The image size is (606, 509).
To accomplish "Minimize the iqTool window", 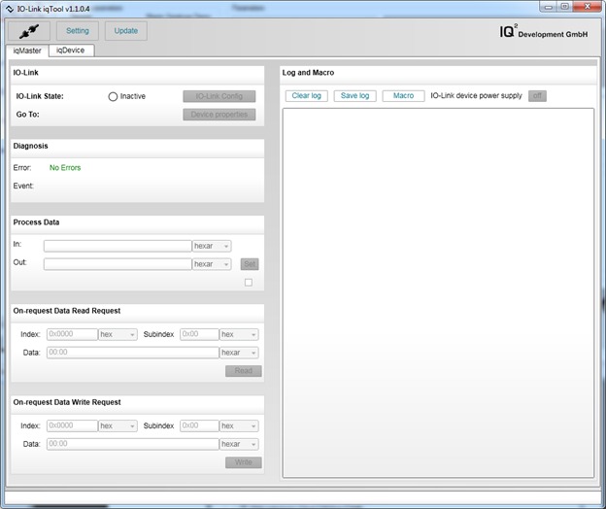I will click(x=549, y=7).
